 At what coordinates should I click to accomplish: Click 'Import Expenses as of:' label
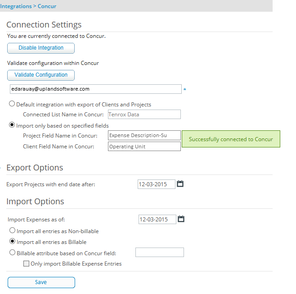click(x=36, y=220)
